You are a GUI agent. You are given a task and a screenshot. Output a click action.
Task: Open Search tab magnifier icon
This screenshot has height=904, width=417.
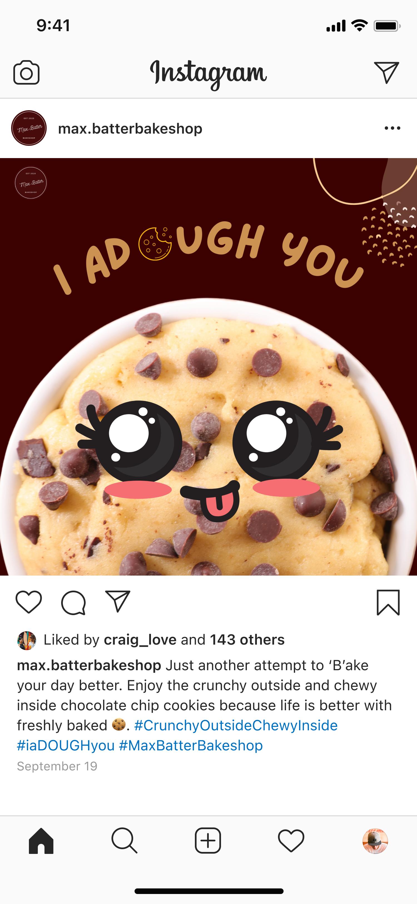pos(124,841)
